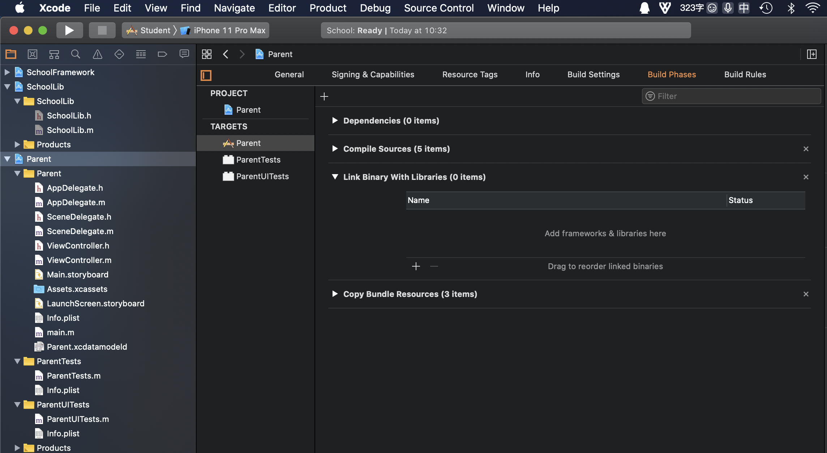
Task: Click the add button in Link Binary
Action: [x=416, y=266]
